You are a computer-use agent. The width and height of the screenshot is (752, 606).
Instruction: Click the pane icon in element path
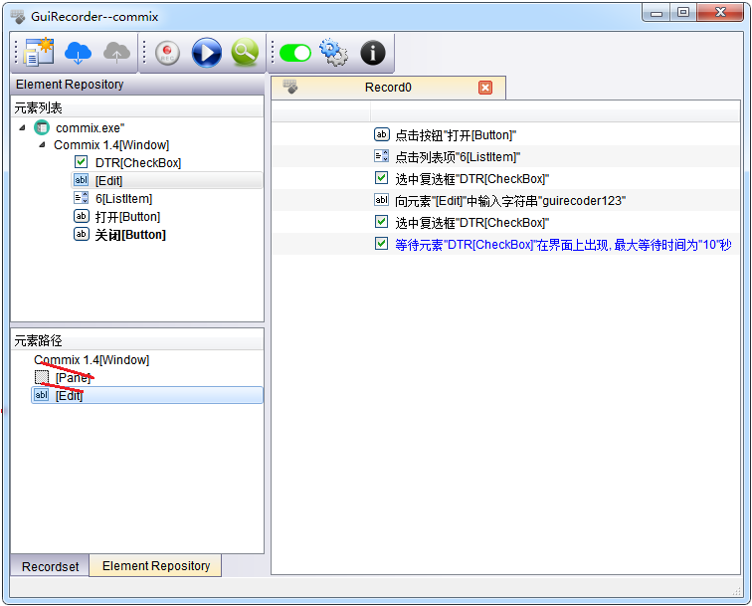pos(42,377)
